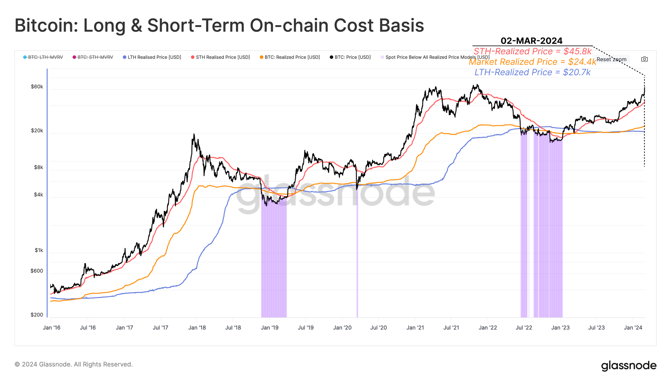Click the purple Spot Price legend swatch

click(382, 57)
